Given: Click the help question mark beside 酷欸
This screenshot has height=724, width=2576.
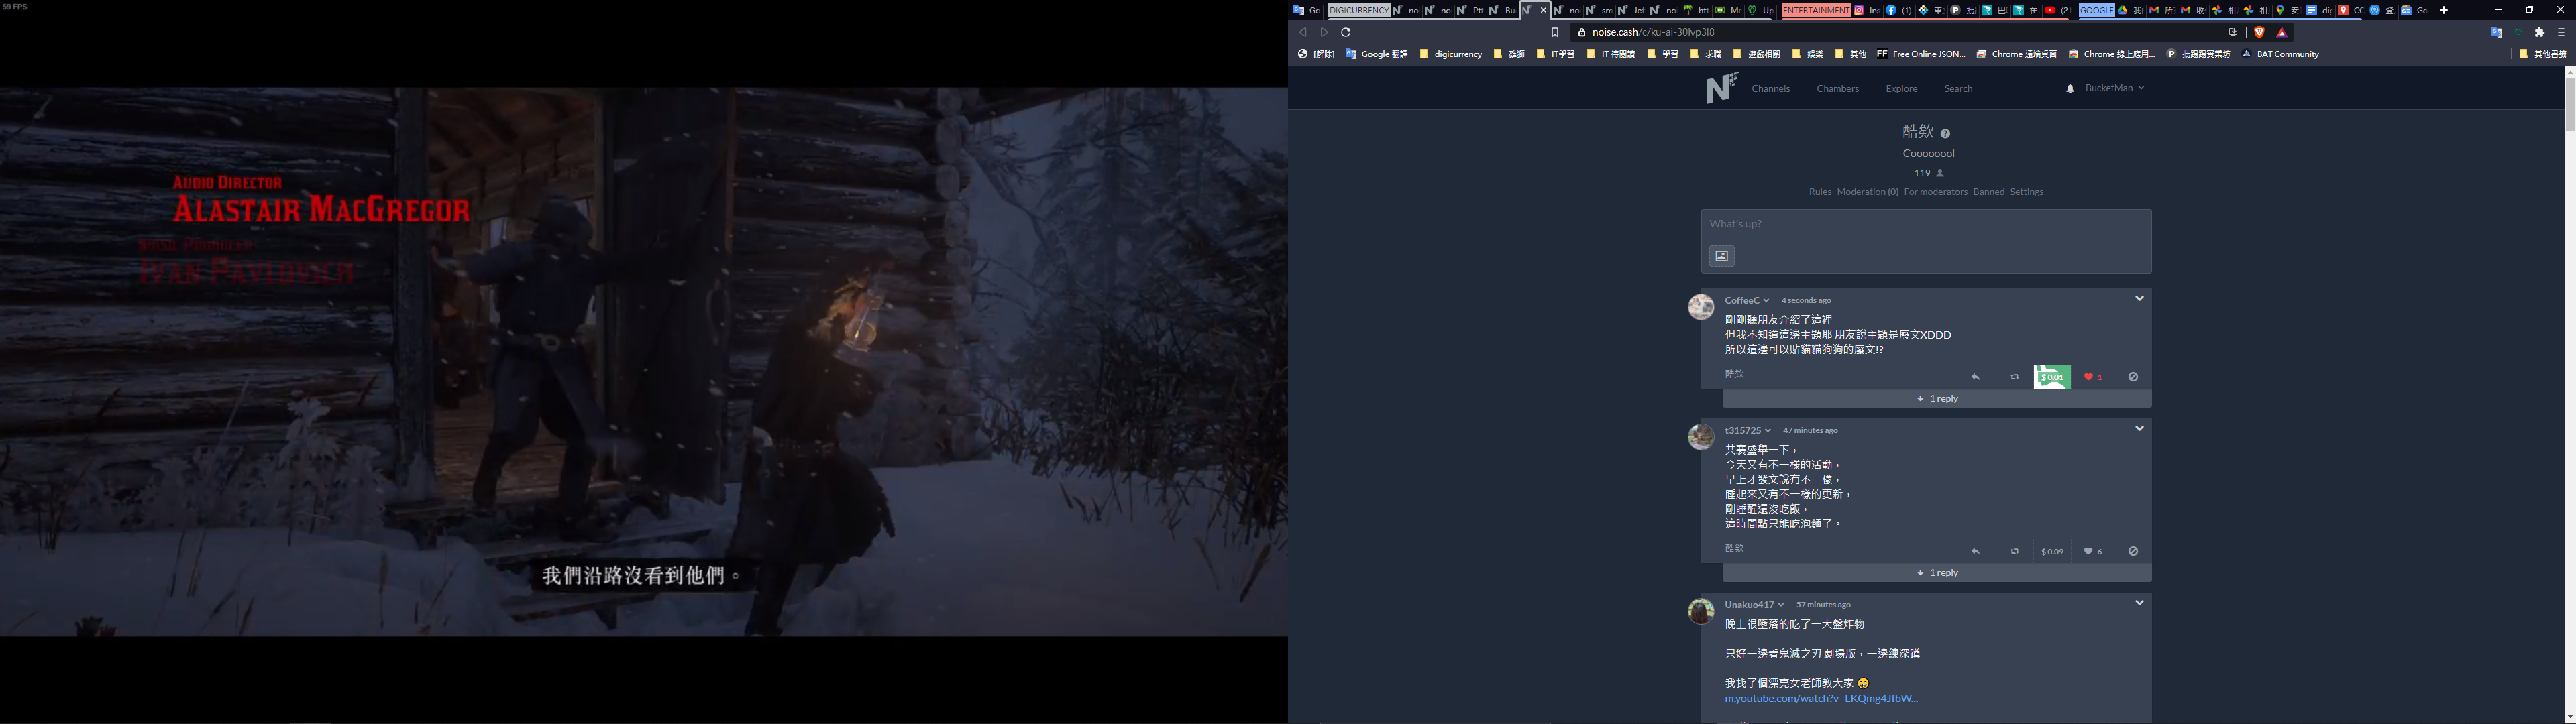Looking at the screenshot, I should (1945, 134).
